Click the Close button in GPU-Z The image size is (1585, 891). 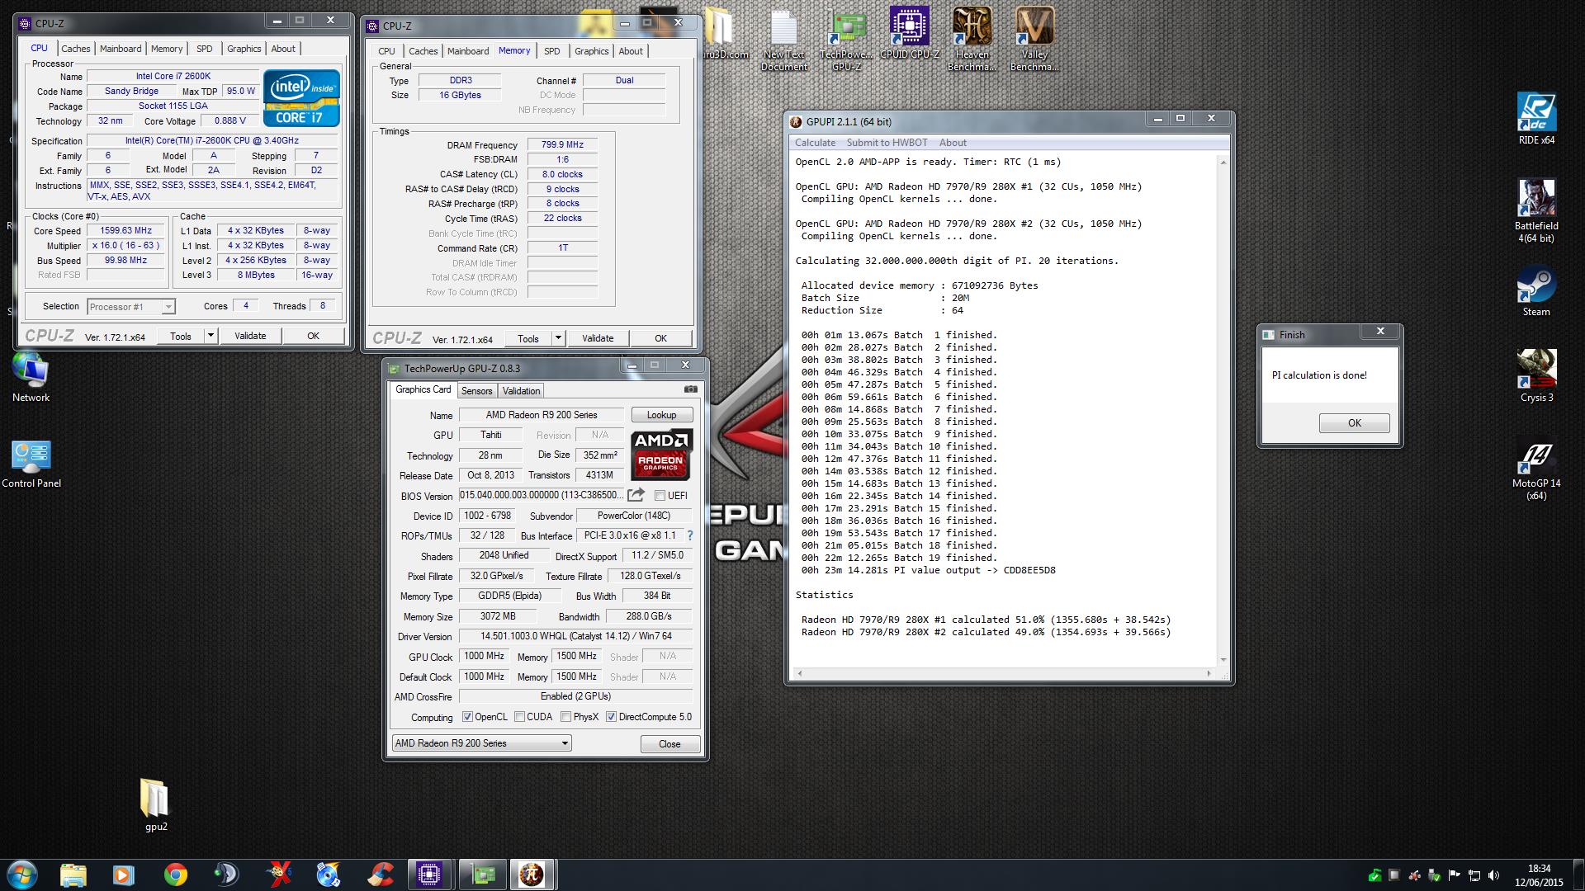[669, 743]
